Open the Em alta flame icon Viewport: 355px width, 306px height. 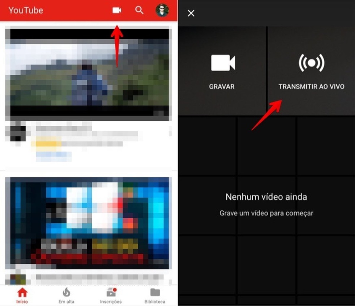(x=67, y=292)
